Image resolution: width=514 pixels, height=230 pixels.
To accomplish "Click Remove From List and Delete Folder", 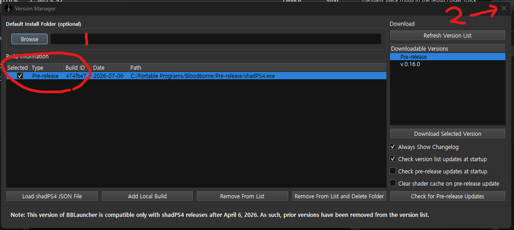I will 339,196.
